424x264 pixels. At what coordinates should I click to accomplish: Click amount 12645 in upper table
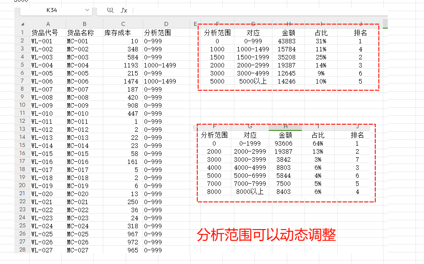pos(287,73)
